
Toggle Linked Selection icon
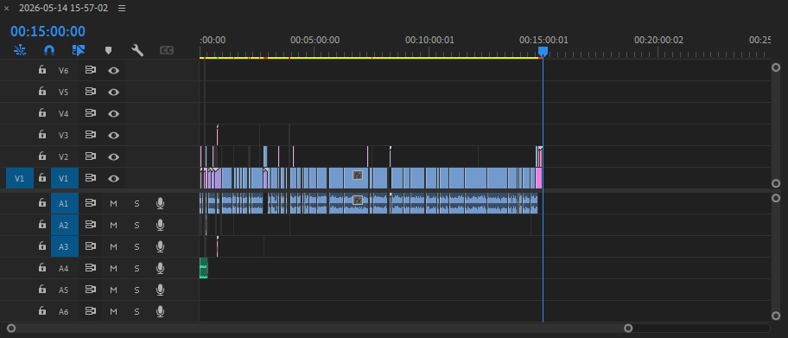tap(79, 50)
